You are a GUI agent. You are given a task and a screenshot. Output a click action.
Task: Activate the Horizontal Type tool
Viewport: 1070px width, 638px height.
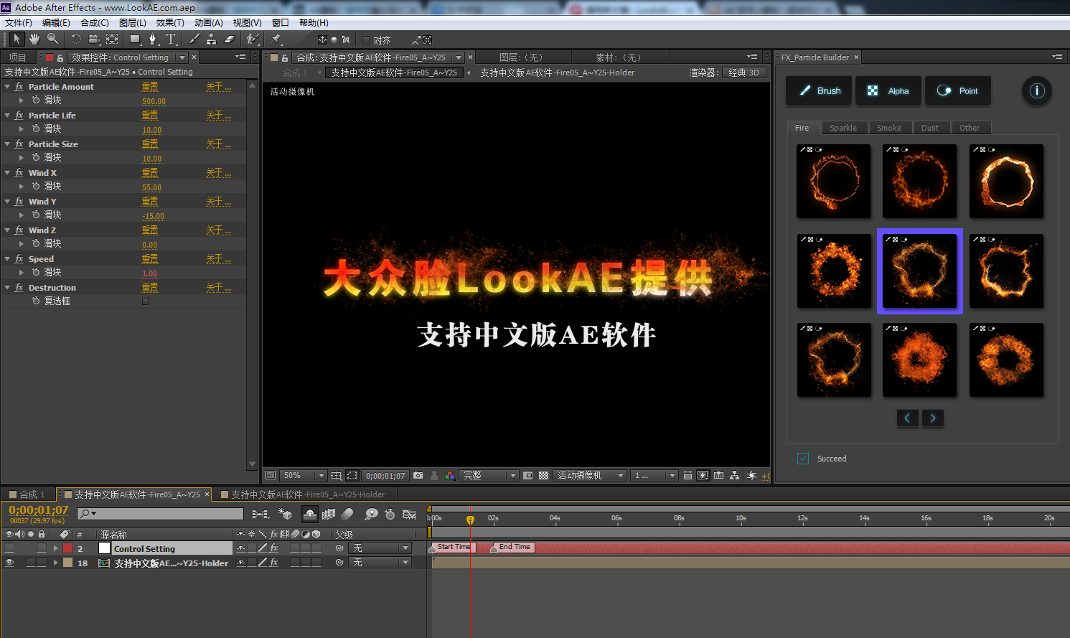point(172,39)
